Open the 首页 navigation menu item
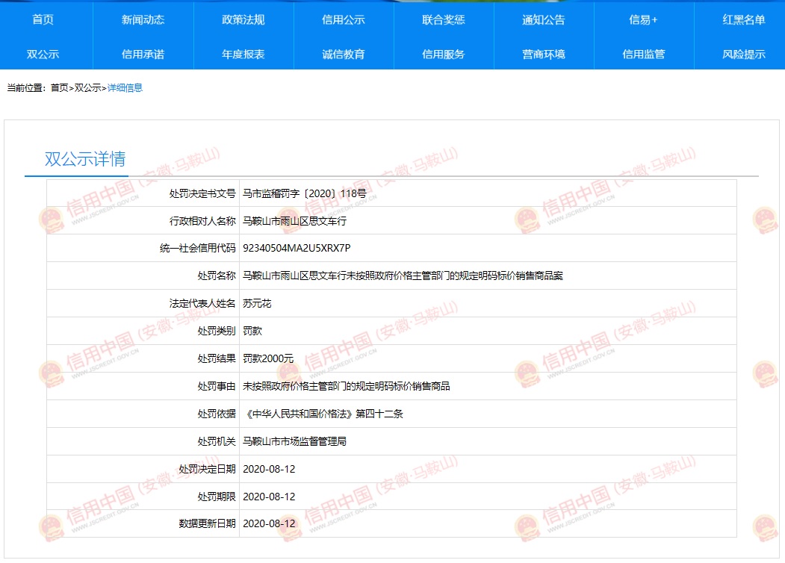Image resolution: width=785 pixels, height=563 pixels. (x=43, y=20)
